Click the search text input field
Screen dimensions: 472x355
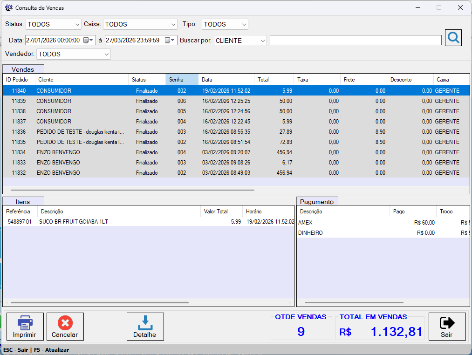[356, 41]
